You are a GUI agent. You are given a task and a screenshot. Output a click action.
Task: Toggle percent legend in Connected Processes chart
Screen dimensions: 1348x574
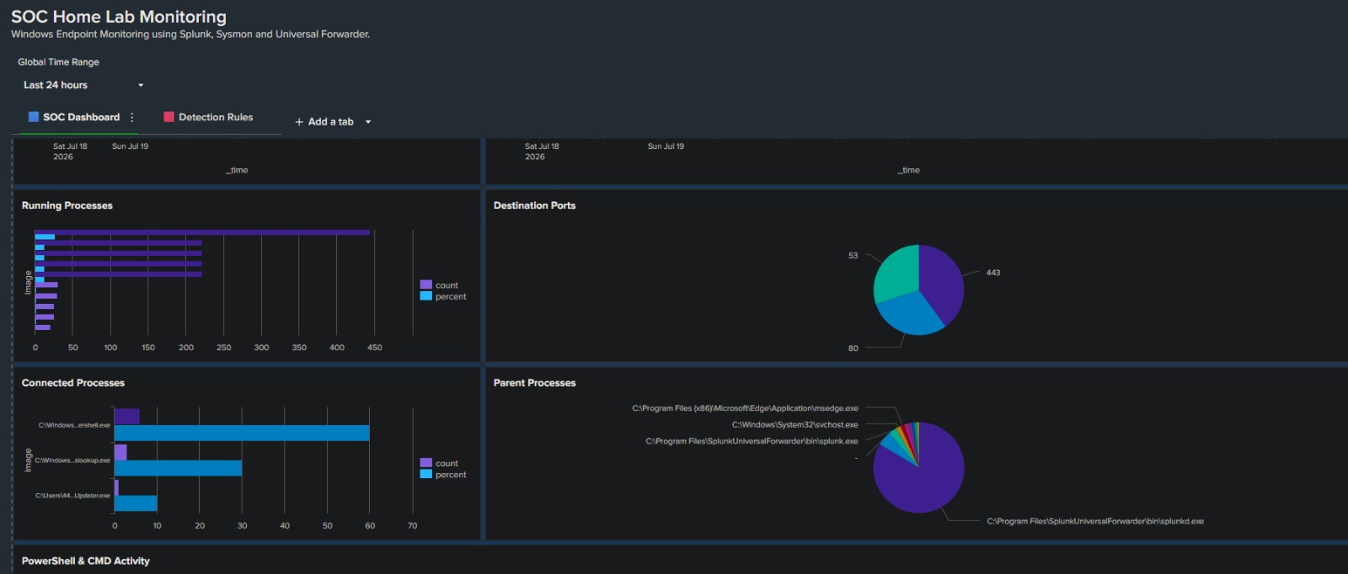443,475
